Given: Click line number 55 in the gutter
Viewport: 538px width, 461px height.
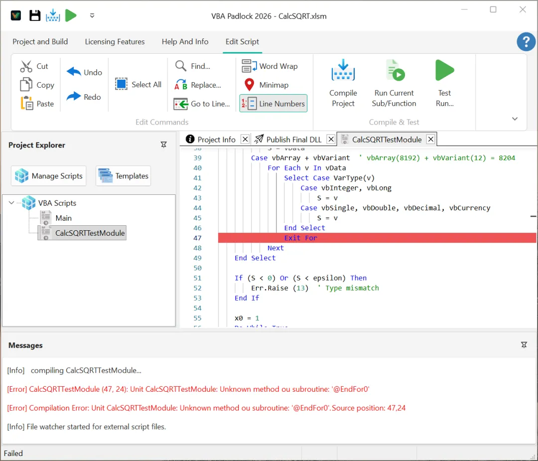Looking at the screenshot, I should (x=197, y=318).
